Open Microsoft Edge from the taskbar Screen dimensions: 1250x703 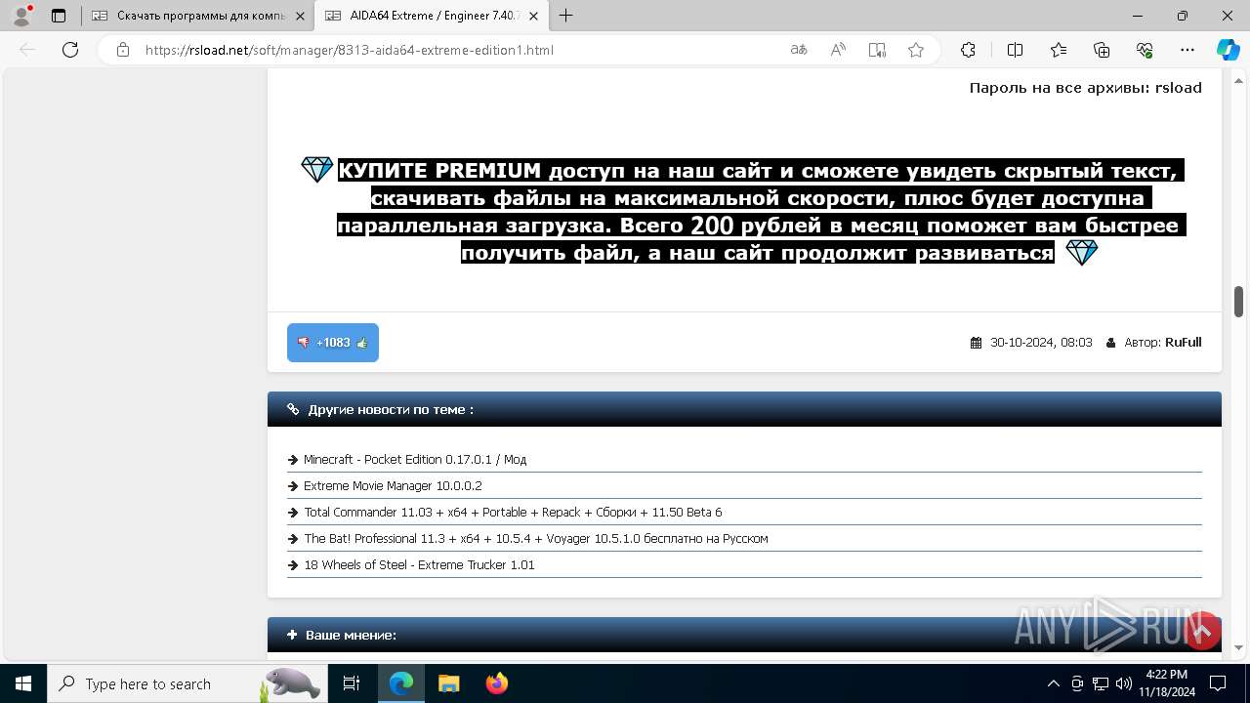click(401, 683)
